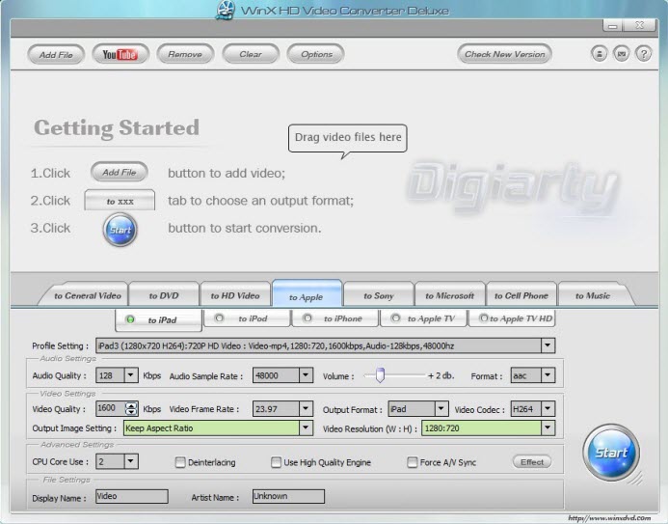Click the small Start ball in Getting Started

120,230
